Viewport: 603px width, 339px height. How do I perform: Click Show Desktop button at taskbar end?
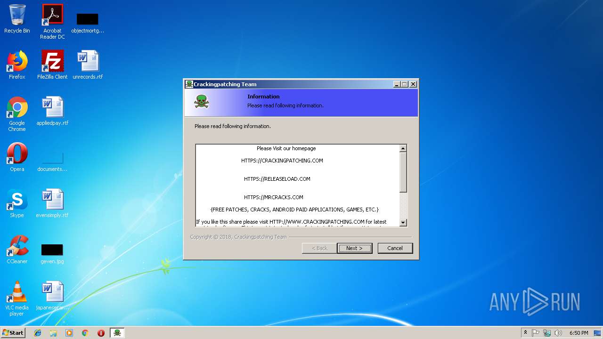(x=598, y=333)
